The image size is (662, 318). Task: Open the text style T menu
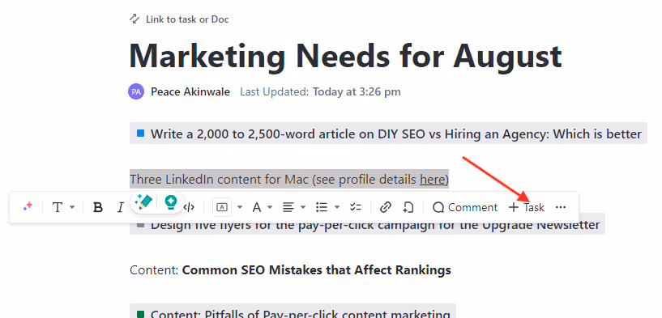pyautogui.click(x=58, y=207)
